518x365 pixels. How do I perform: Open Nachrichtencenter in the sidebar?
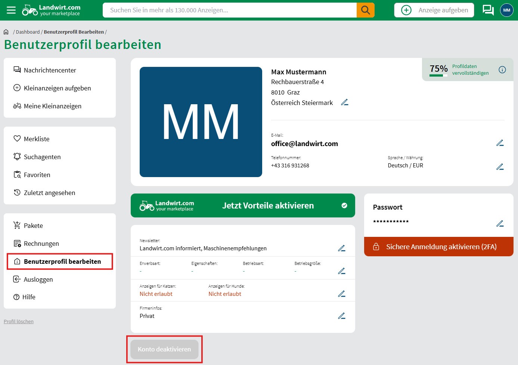50,70
